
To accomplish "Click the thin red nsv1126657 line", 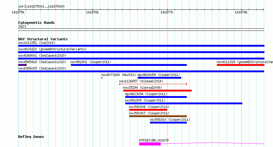I will click(x=153, y=84).
